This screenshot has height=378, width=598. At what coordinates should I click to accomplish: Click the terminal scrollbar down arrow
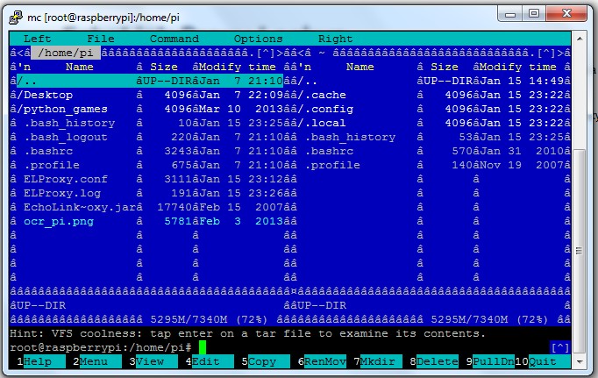[x=580, y=362]
